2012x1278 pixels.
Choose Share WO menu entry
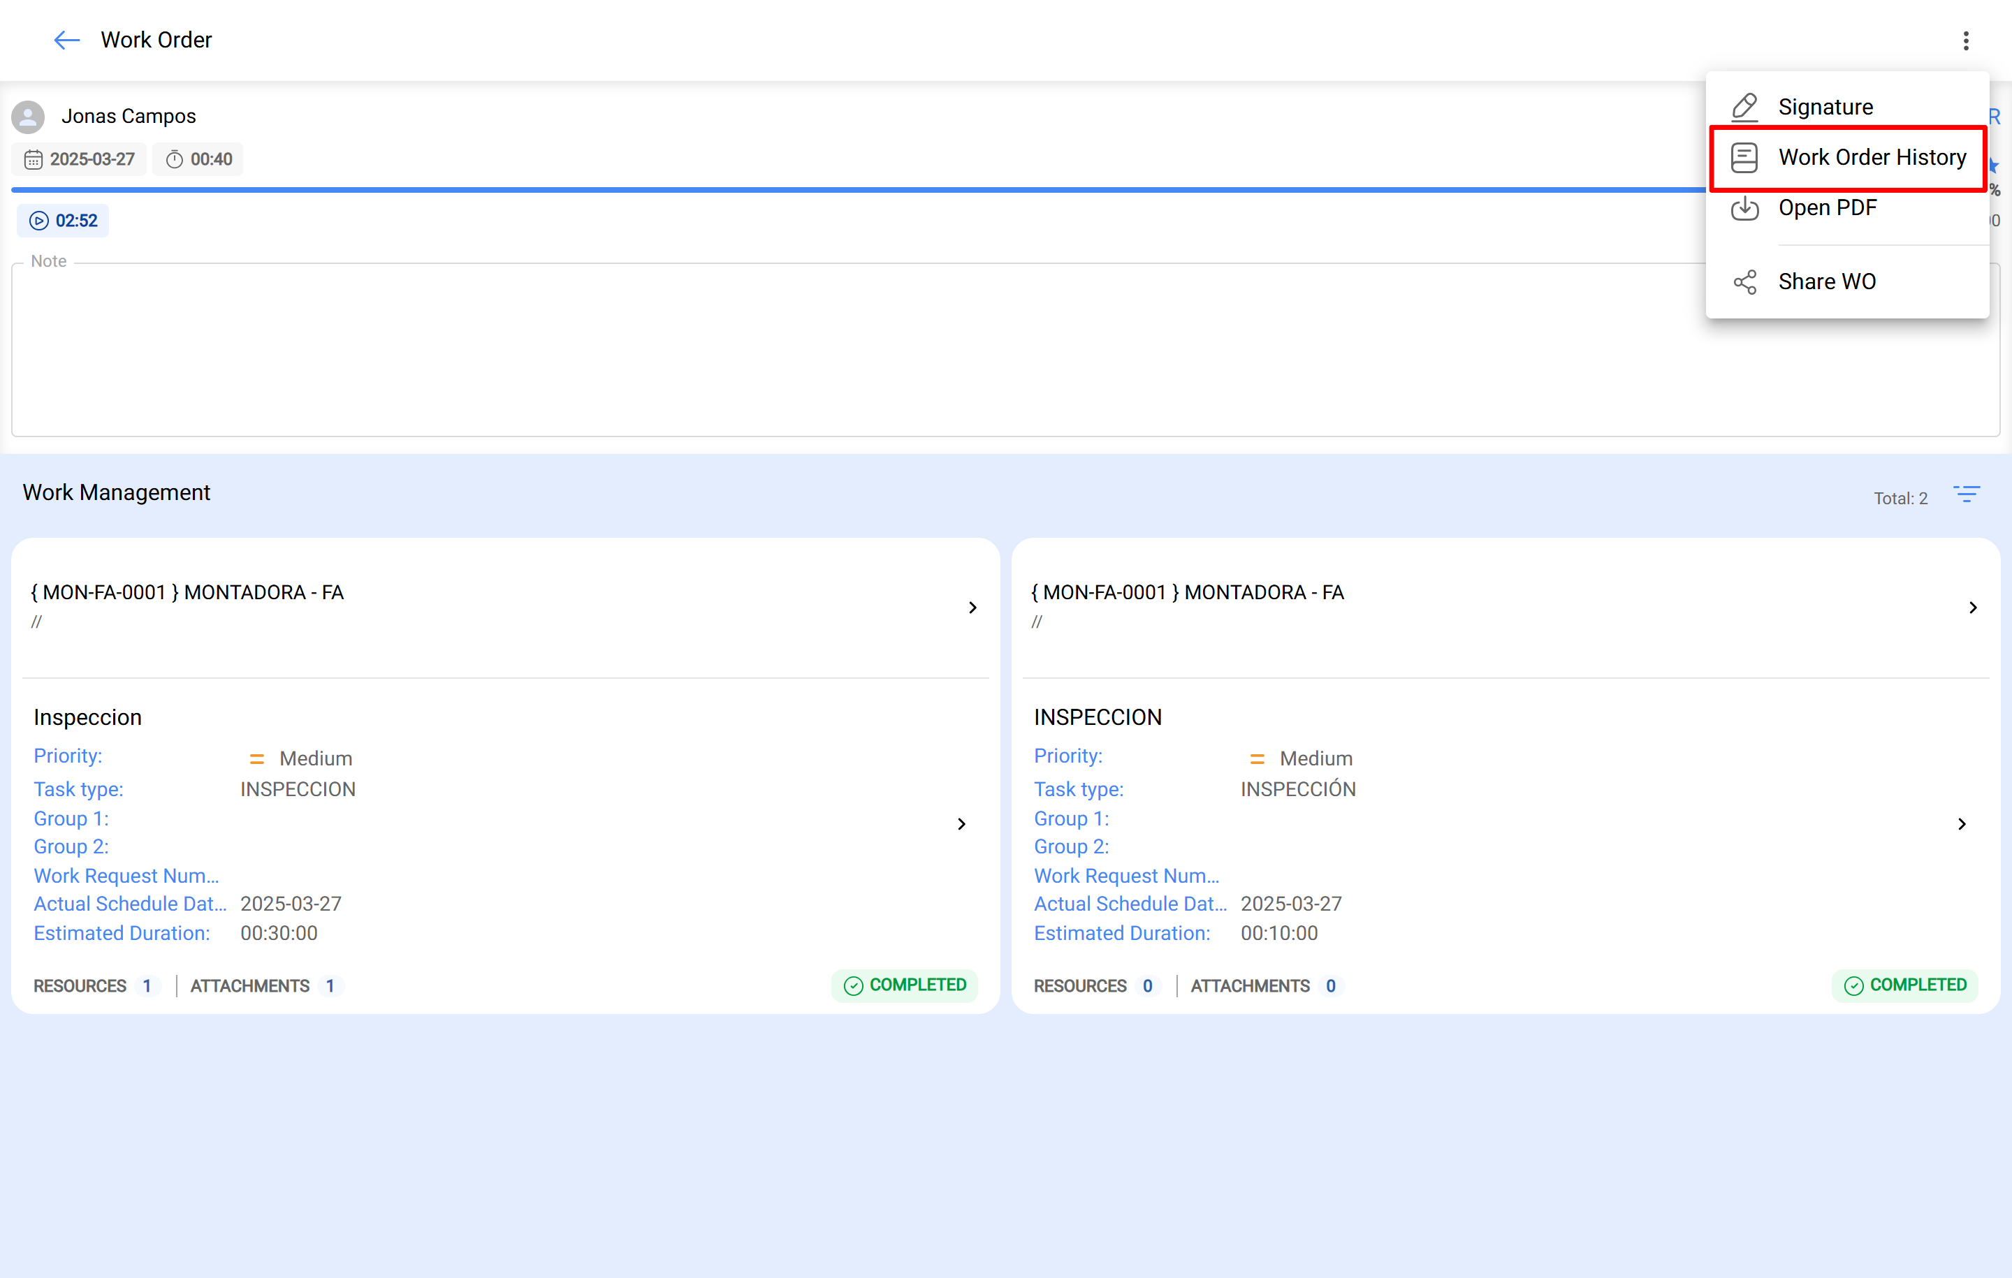[1846, 282]
